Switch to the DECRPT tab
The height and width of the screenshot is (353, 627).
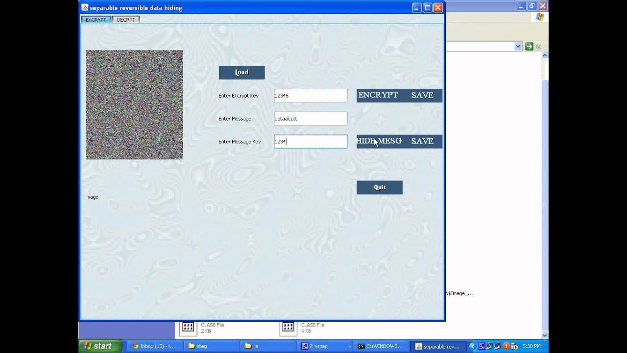126,20
